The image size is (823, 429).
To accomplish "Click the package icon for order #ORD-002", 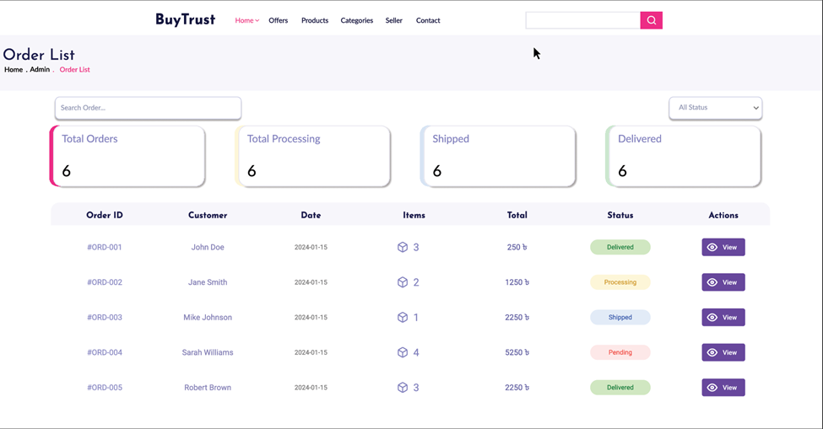I will [403, 282].
